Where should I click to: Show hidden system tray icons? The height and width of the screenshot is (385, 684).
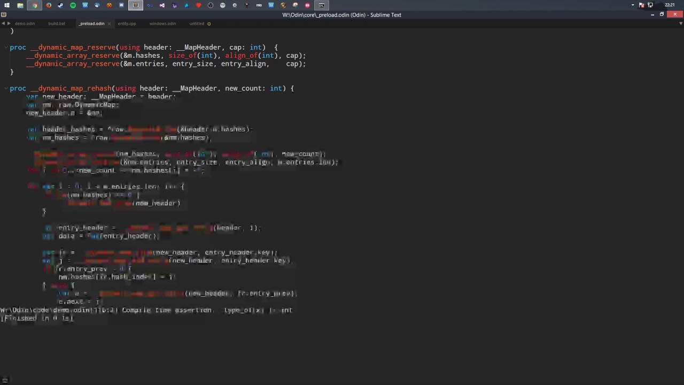tap(633, 5)
